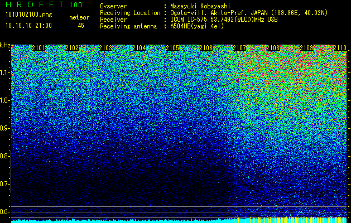Click the meteor label

tap(79, 17)
